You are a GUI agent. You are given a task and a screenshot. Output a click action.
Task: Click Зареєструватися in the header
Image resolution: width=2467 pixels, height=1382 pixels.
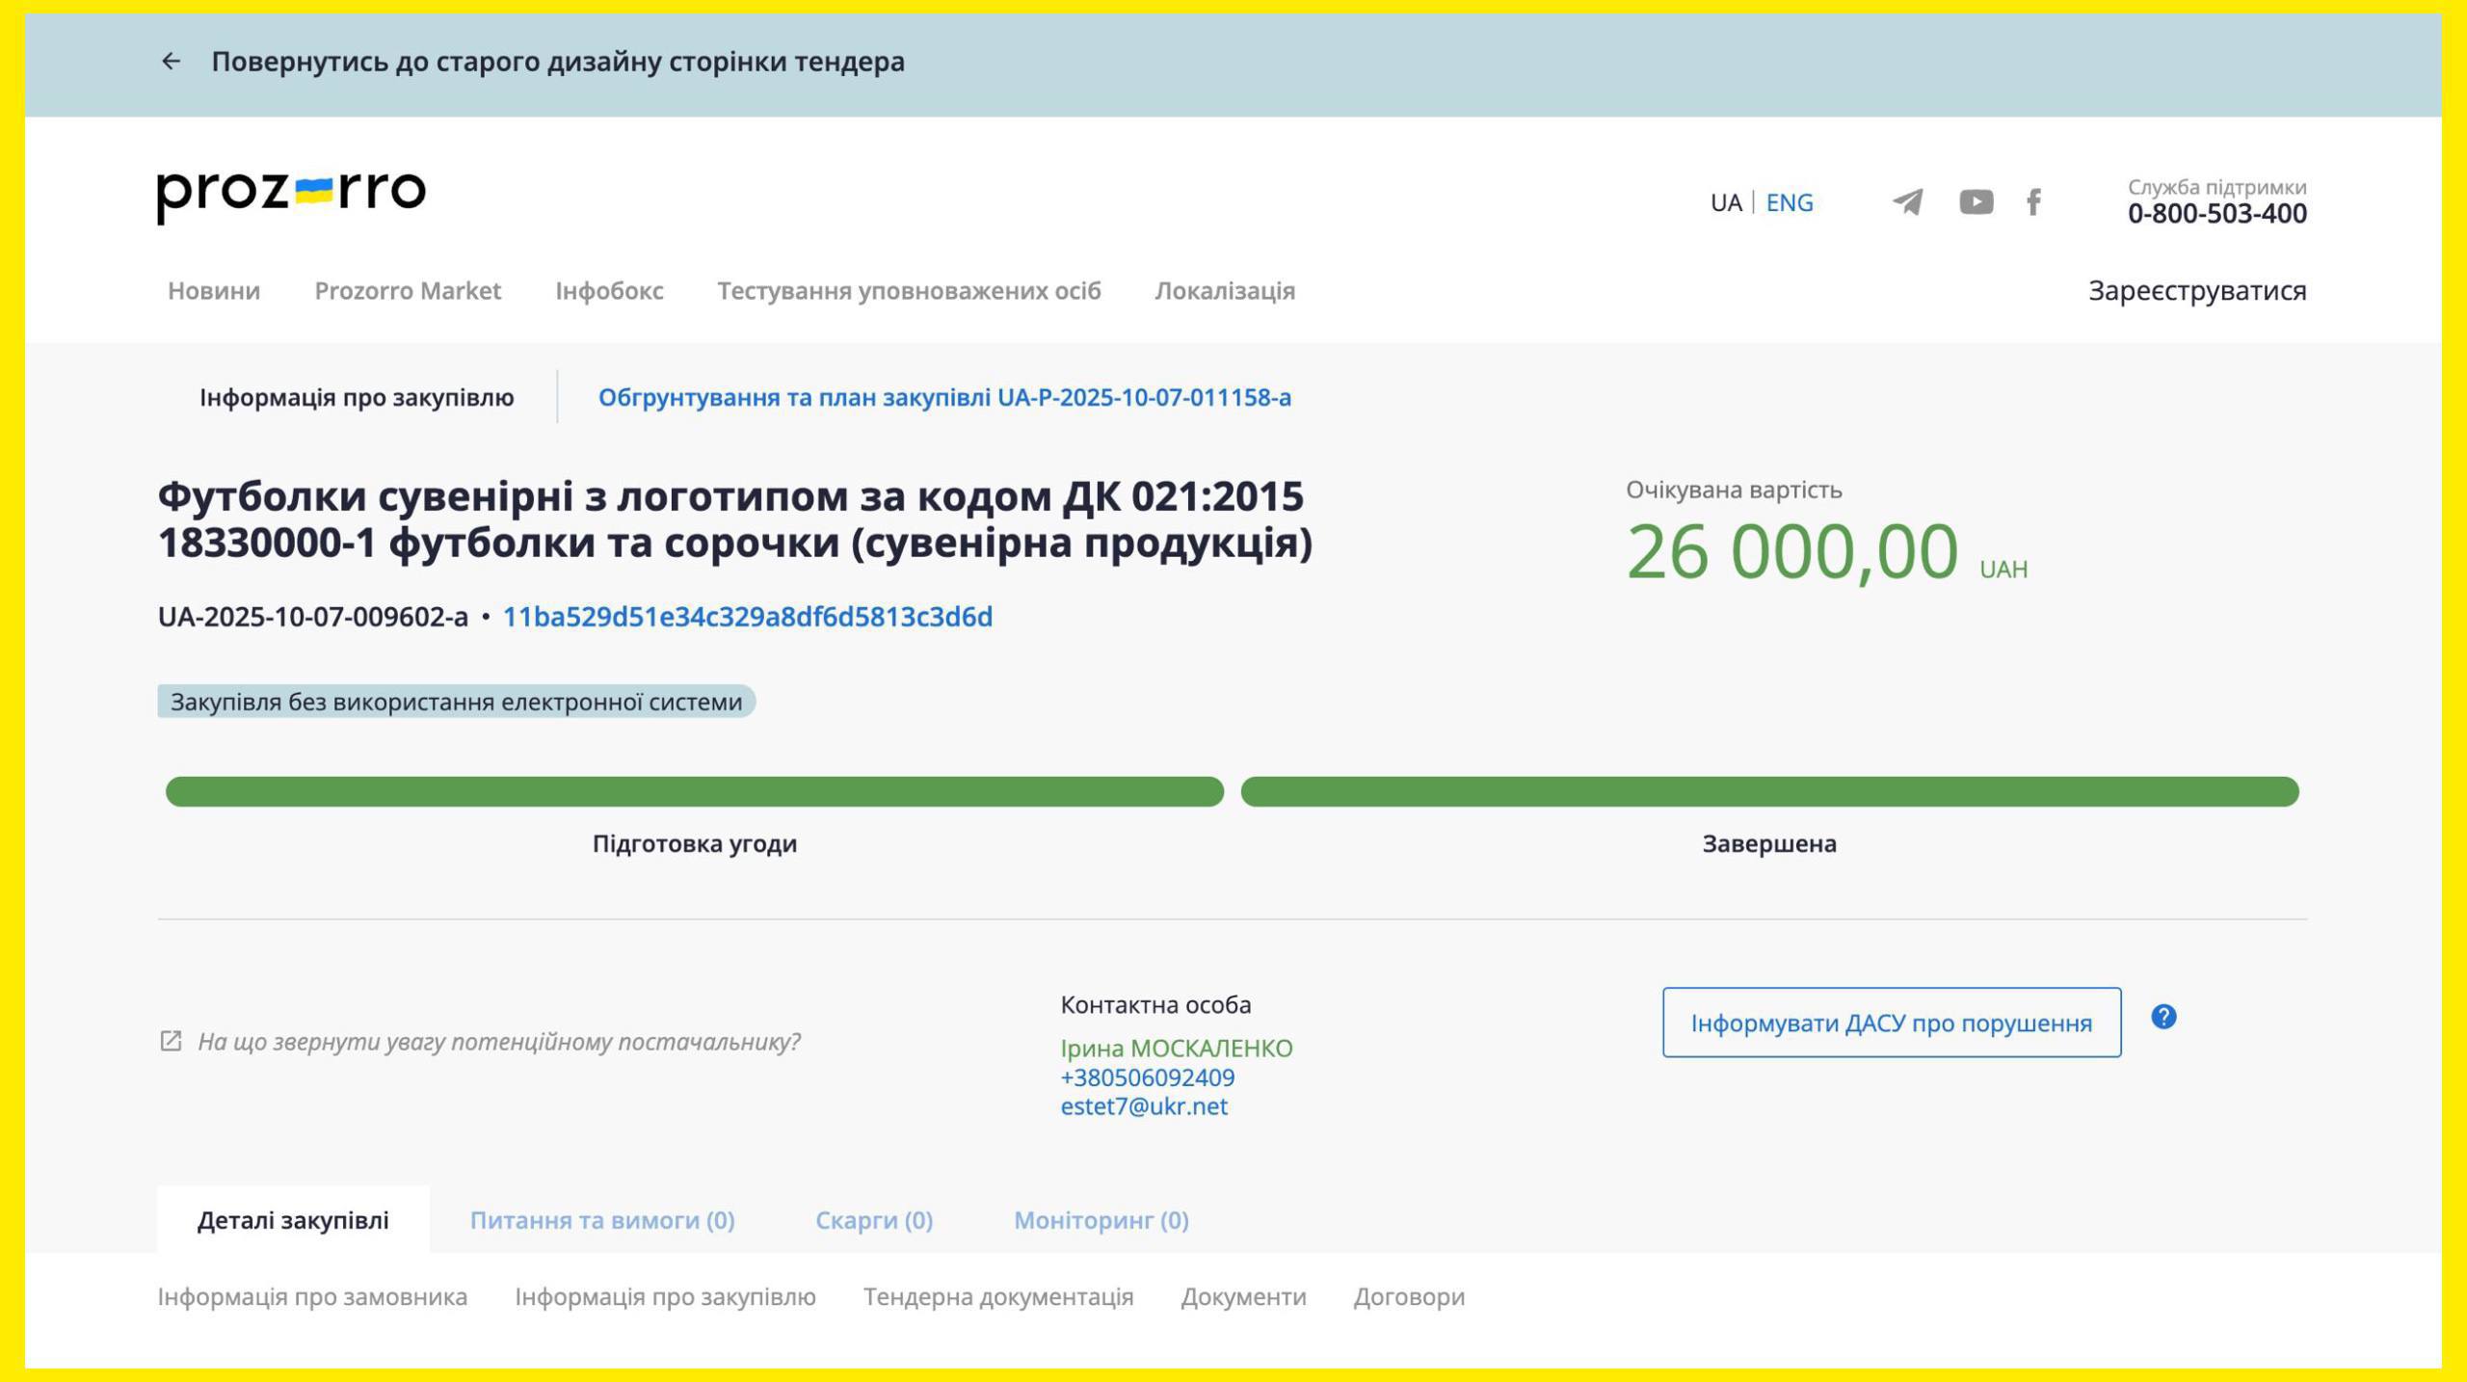(x=2196, y=291)
